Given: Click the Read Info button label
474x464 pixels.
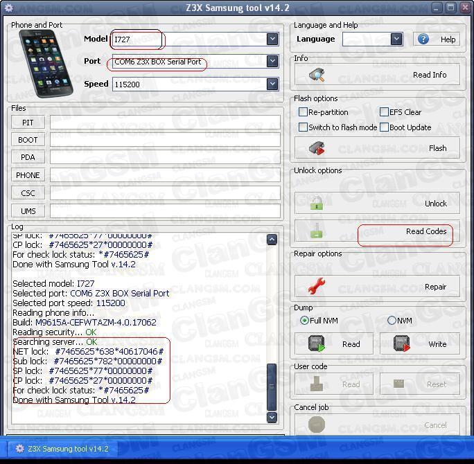Looking at the screenshot, I should coord(430,75).
